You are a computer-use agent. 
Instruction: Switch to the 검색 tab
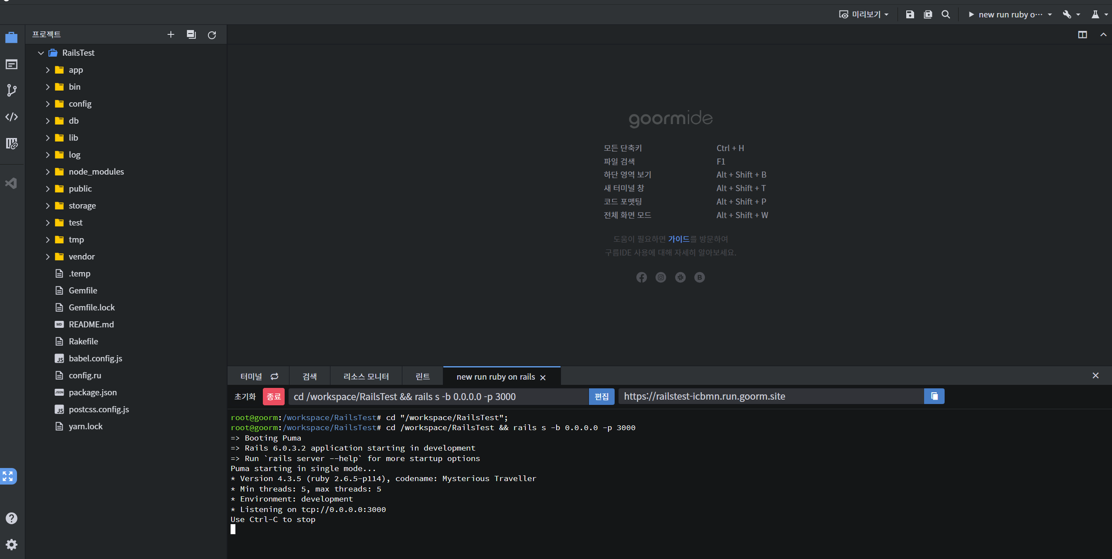click(x=309, y=377)
